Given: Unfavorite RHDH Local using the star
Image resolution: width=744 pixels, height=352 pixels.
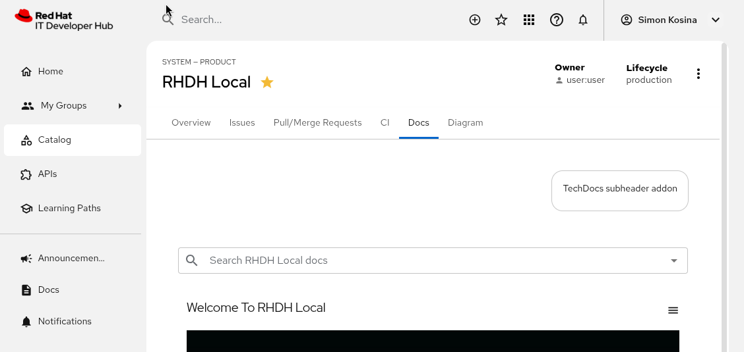Looking at the screenshot, I should (267, 82).
